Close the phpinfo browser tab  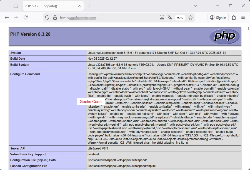(79, 6)
